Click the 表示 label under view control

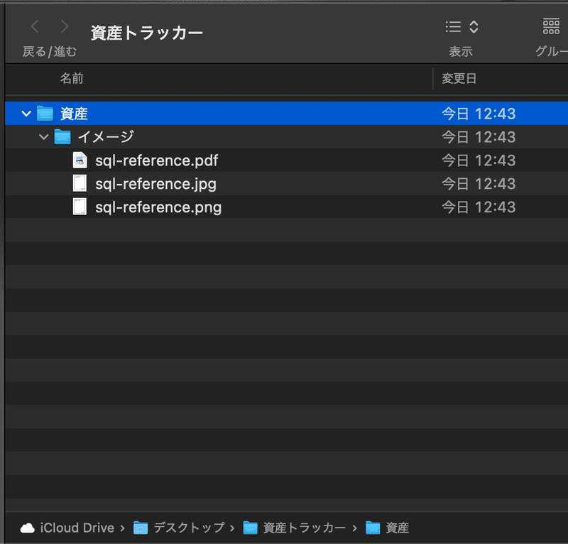[x=461, y=51]
